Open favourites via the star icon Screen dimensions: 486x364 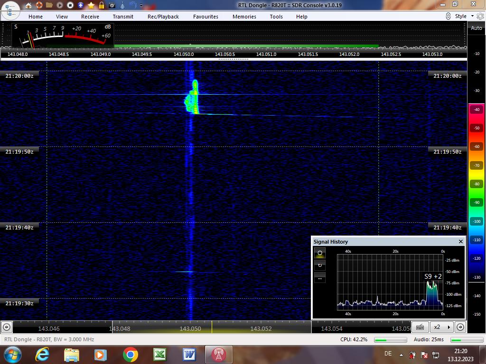click(91, 5)
